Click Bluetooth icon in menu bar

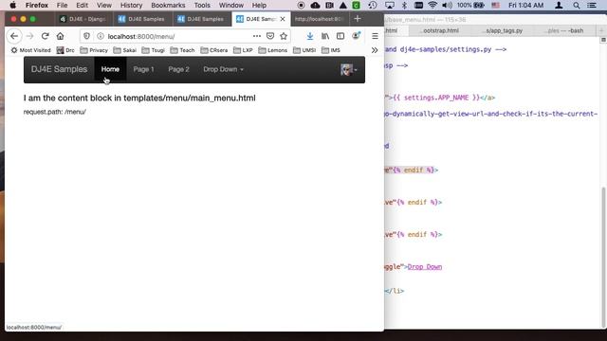click(405, 6)
